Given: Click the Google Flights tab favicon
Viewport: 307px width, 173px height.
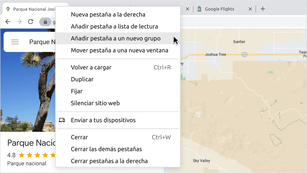Looking at the screenshot, I should coord(199,9).
